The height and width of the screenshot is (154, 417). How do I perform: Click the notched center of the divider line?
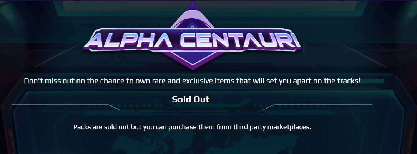191,110
